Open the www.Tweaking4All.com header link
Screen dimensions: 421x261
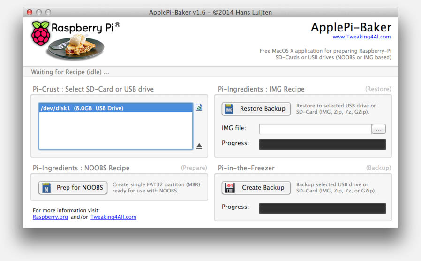coord(361,37)
